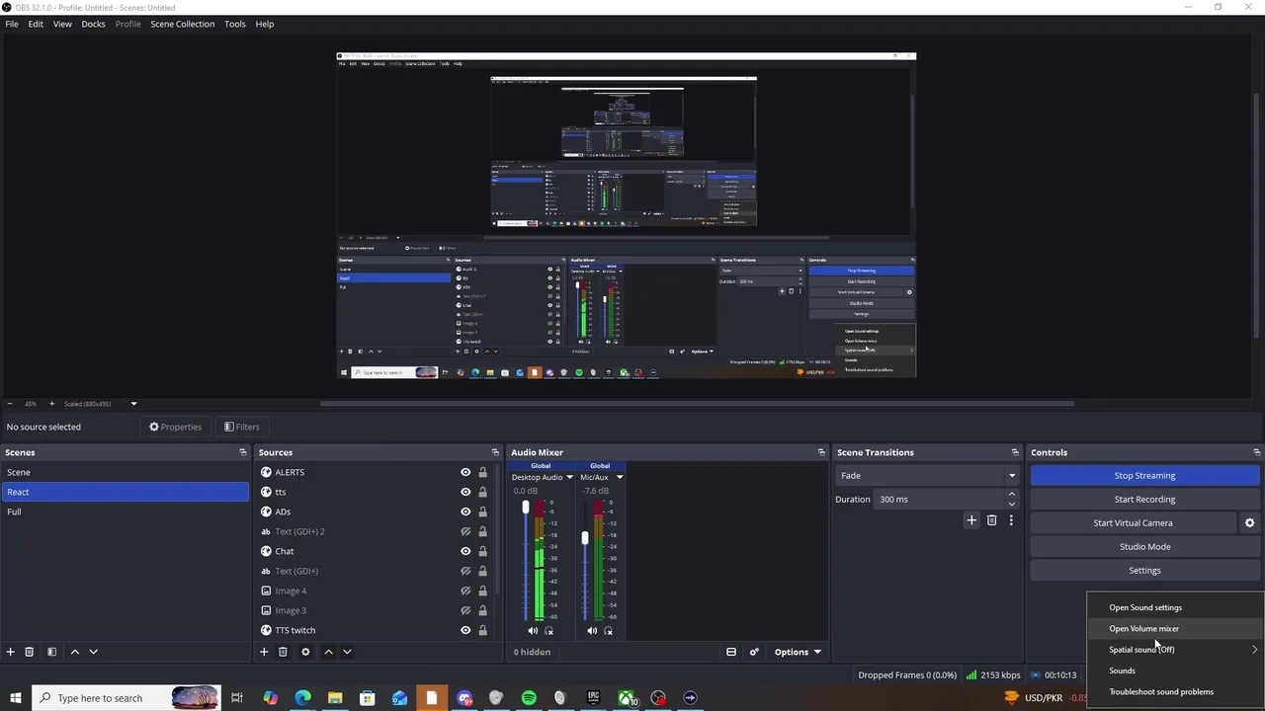Click the transition Duration input field

[x=939, y=500]
